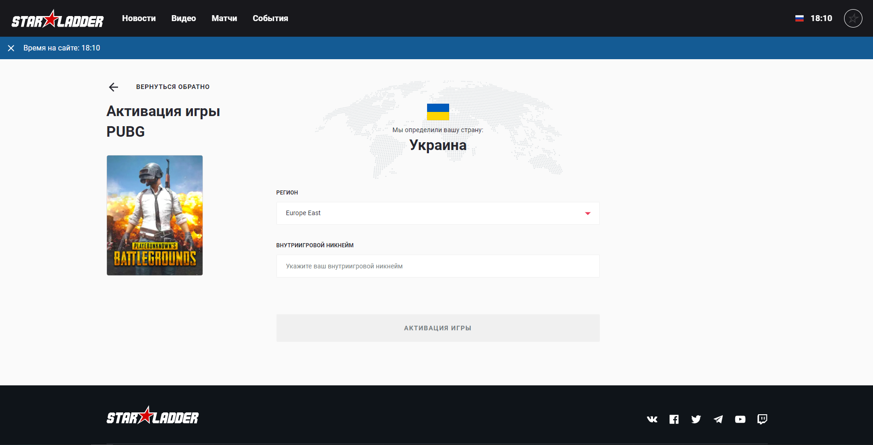Click the Время на сайте: 18:10 text

[62, 48]
